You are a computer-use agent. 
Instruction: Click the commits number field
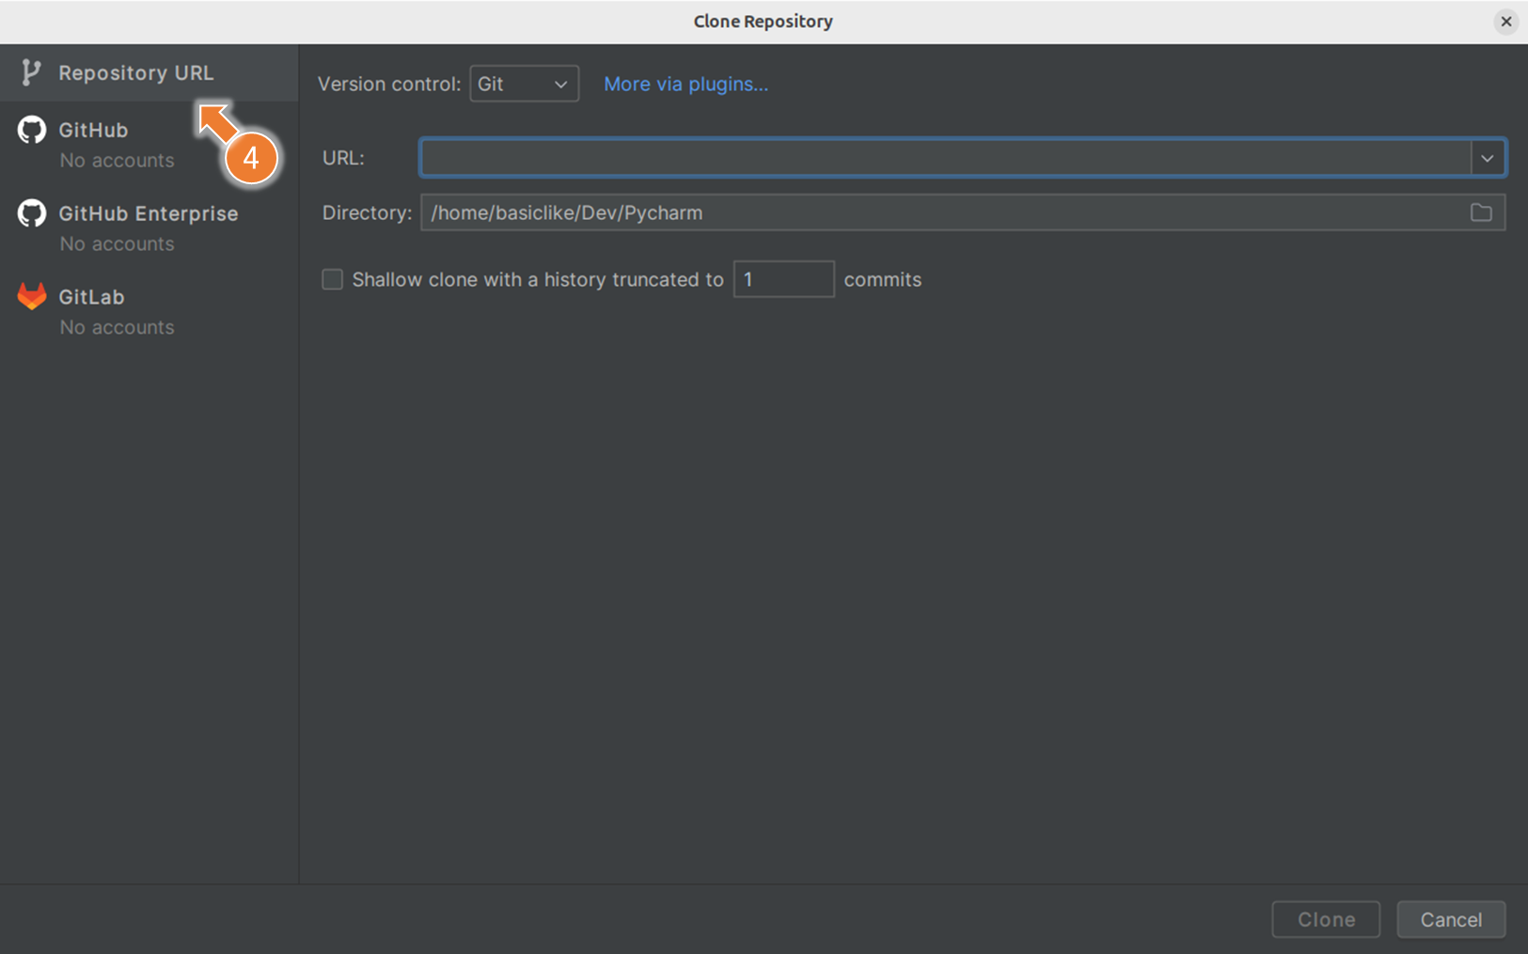pyautogui.click(x=783, y=279)
